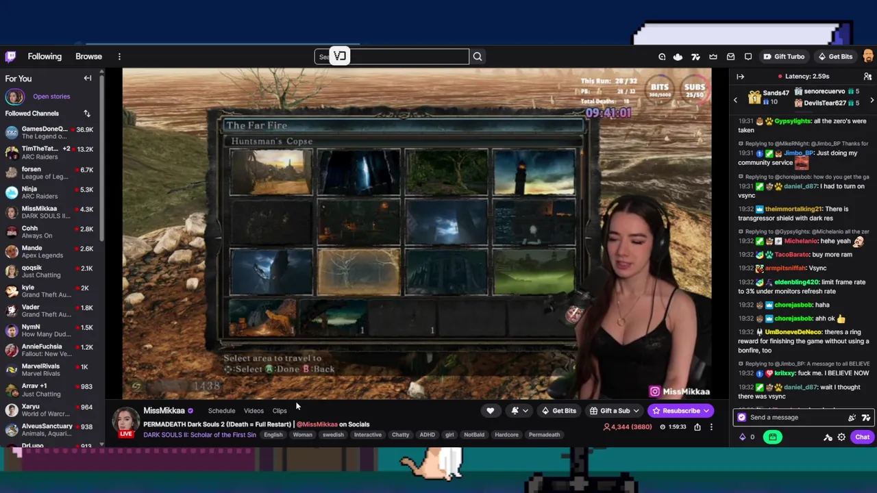Screen dimensions: 877x493
Task: Open NymN channel in sidebar
Action: click(x=51, y=331)
